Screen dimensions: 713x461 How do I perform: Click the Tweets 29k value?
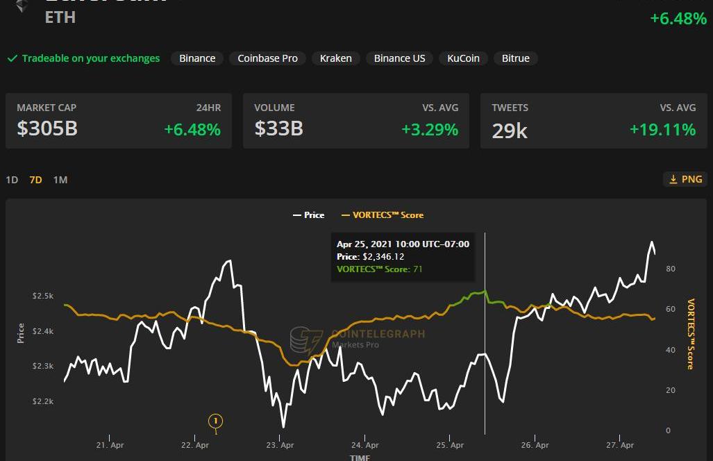coord(510,131)
